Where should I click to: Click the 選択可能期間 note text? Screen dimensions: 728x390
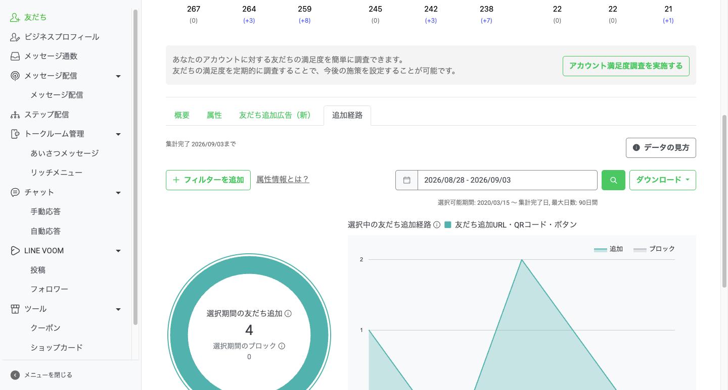(518, 202)
